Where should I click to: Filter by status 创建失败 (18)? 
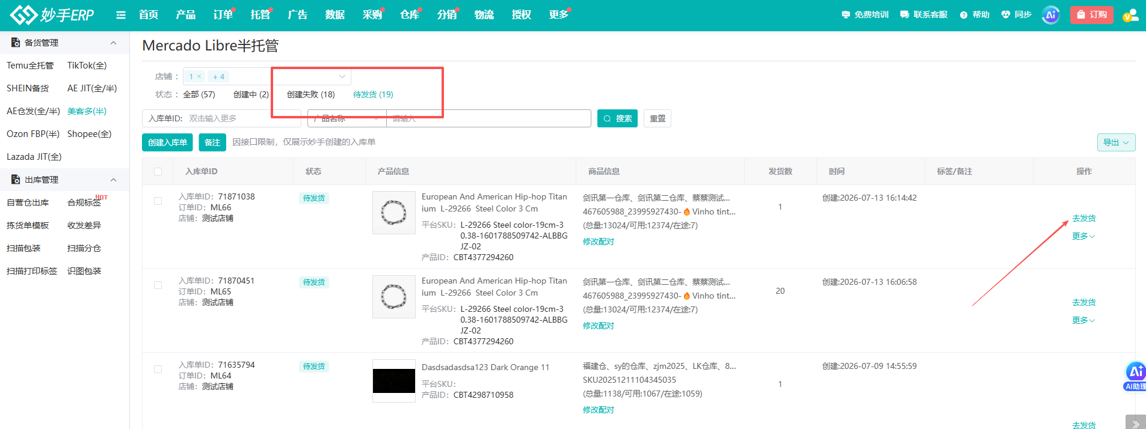coord(310,94)
